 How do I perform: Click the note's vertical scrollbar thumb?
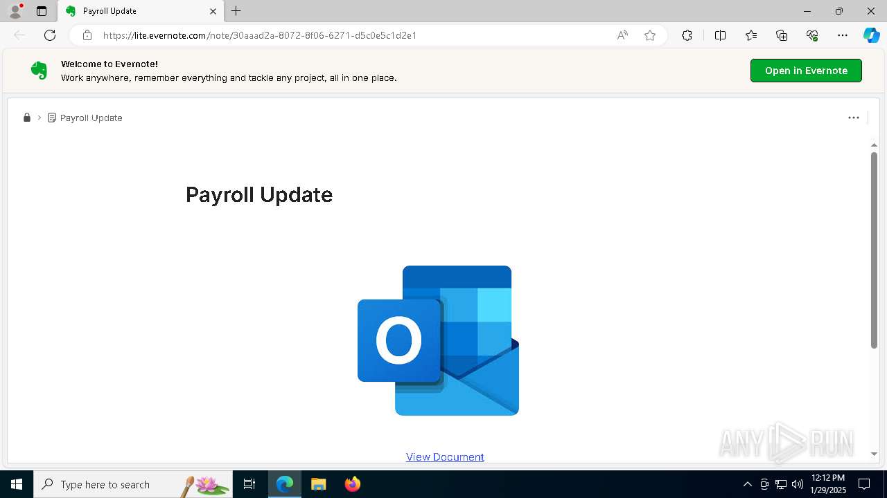[874, 249]
